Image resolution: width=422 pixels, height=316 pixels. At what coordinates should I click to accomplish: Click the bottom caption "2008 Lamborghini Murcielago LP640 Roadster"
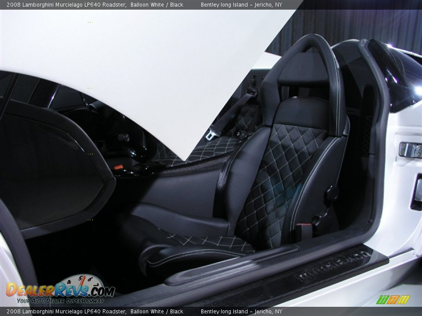point(66,312)
